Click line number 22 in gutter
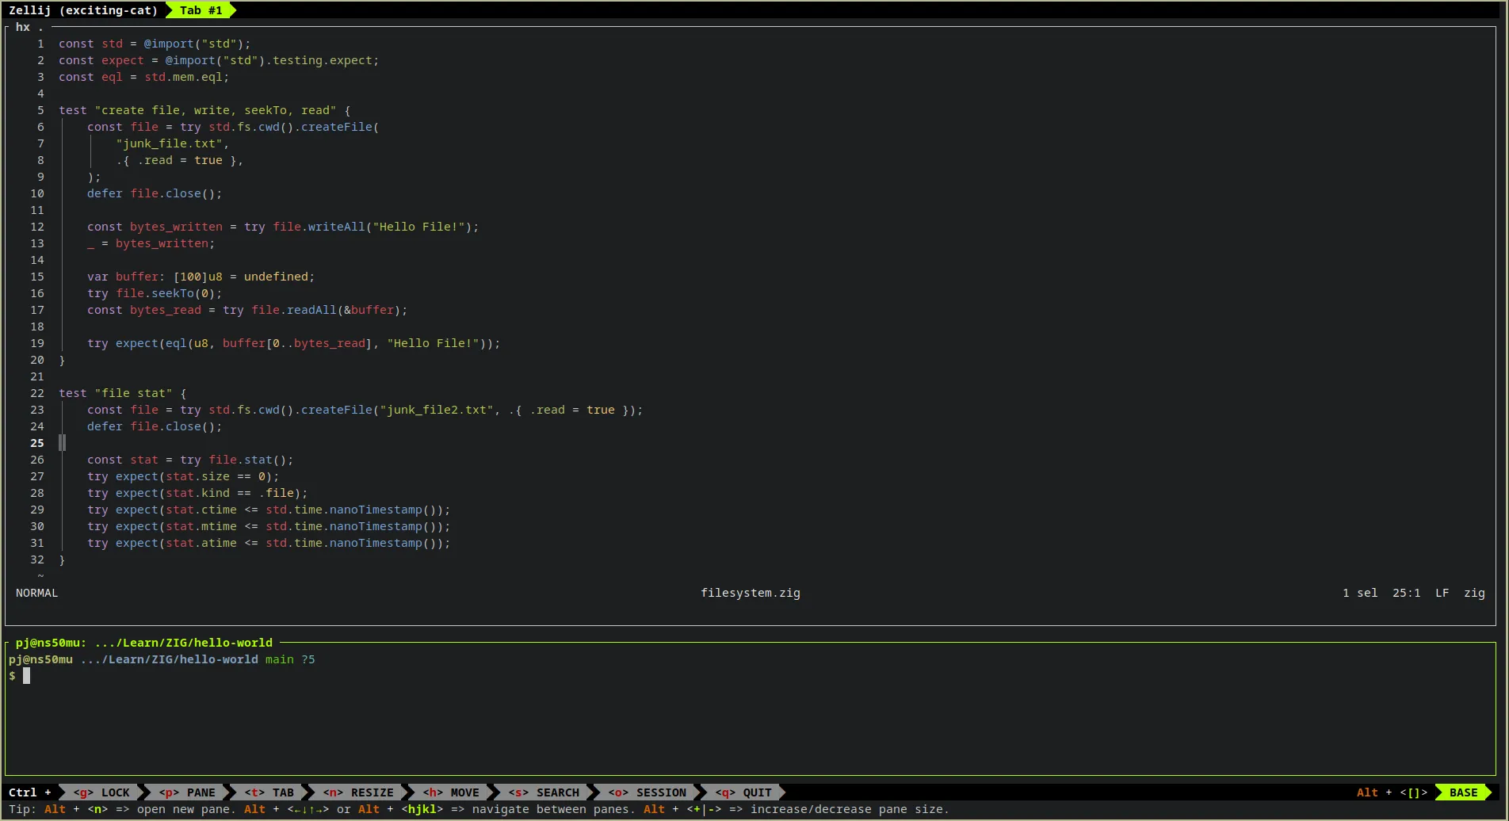 (x=37, y=393)
